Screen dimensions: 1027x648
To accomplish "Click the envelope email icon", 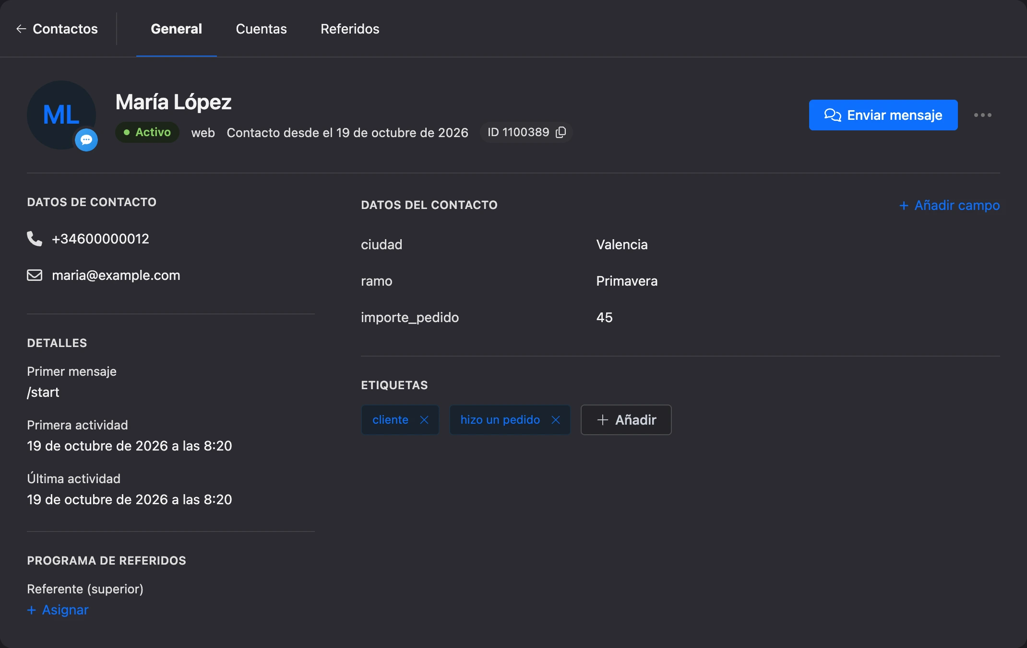I will coord(35,275).
